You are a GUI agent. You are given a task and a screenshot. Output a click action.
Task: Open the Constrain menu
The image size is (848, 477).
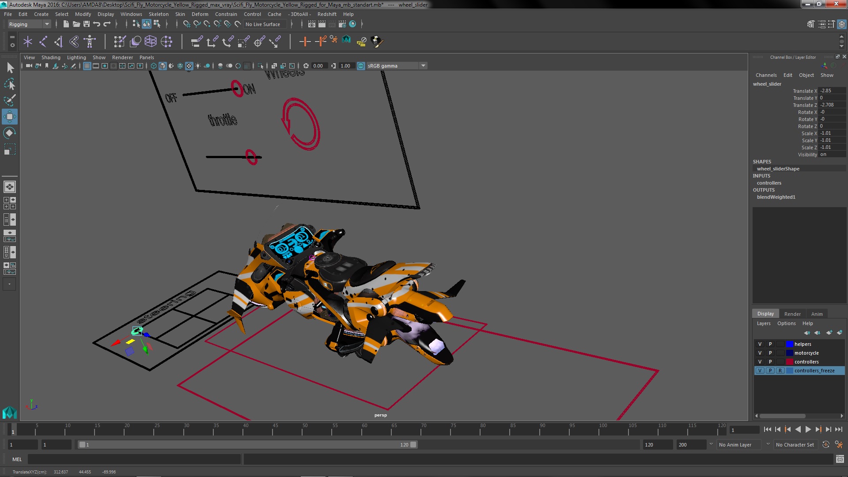click(x=226, y=14)
